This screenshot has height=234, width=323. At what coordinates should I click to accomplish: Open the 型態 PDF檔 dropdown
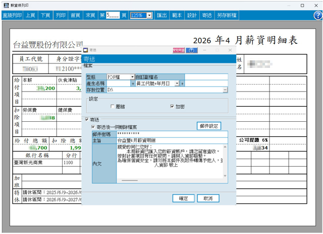[x=132, y=77]
